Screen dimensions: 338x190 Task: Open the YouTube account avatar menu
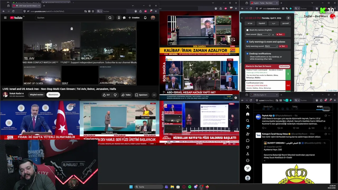click(153, 18)
